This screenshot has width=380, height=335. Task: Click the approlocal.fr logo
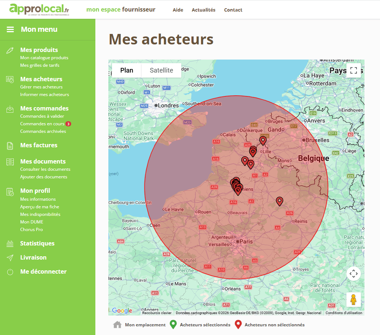(39, 9)
